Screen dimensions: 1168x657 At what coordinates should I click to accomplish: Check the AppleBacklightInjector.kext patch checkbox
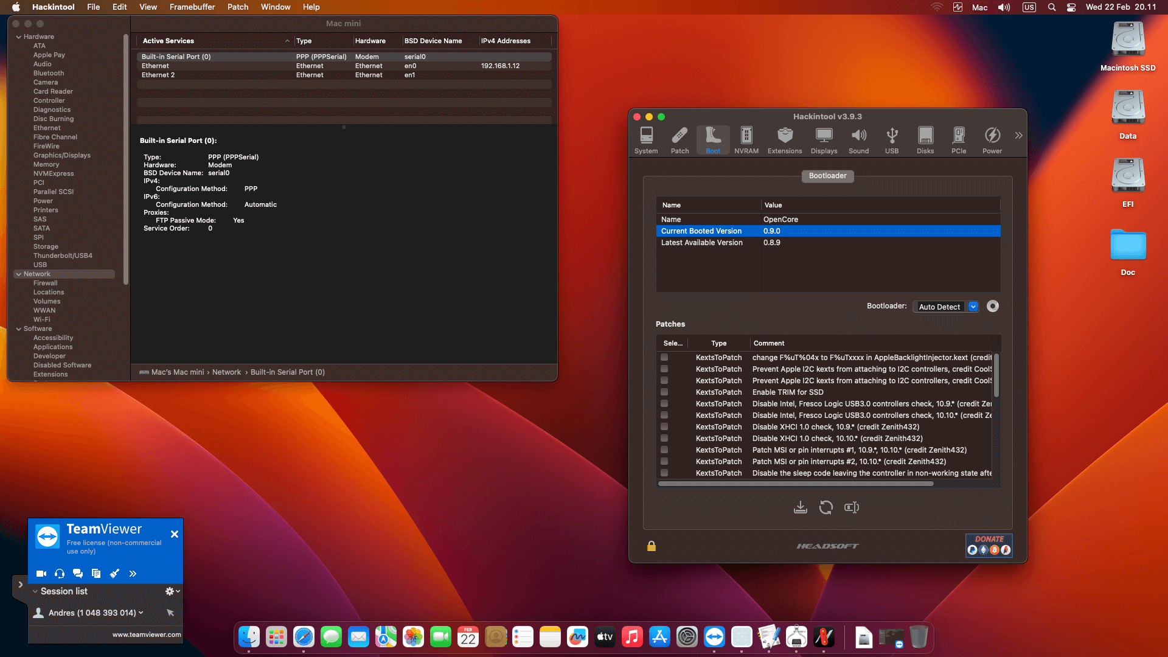[x=664, y=358]
